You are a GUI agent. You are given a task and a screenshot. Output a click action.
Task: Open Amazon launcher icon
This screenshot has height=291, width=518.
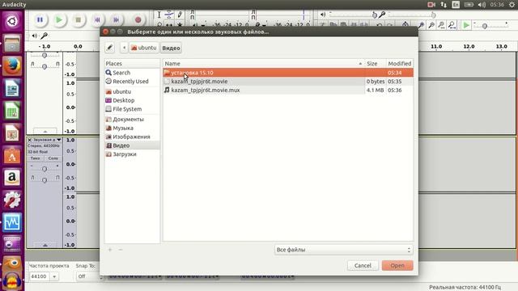pyautogui.click(x=12, y=178)
